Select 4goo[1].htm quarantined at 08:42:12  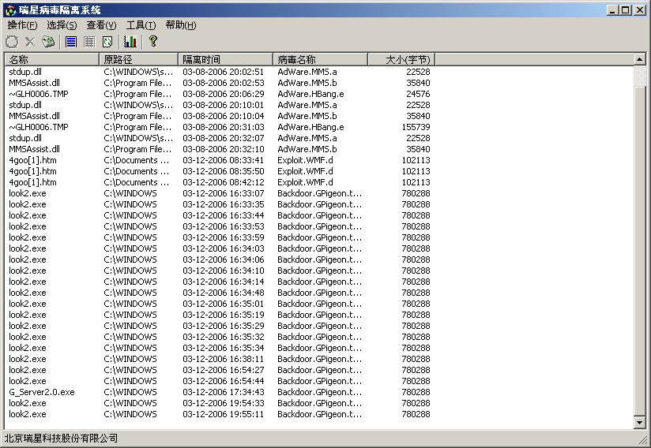click(x=219, y=182)
